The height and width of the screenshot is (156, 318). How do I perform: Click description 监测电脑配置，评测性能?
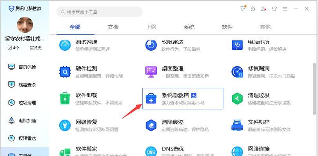pyautogui.click(x=99, y=76)
